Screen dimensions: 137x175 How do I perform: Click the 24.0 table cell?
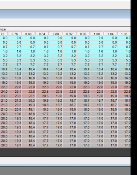pos(4,92)
